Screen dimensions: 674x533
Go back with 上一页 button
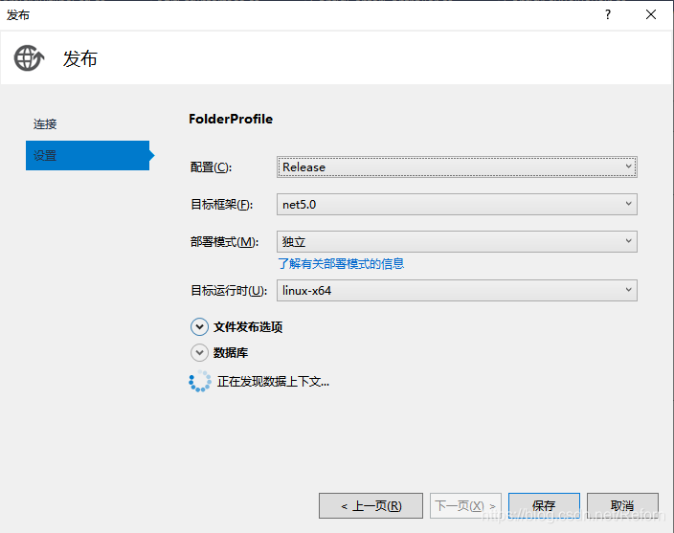pos(371,506)
